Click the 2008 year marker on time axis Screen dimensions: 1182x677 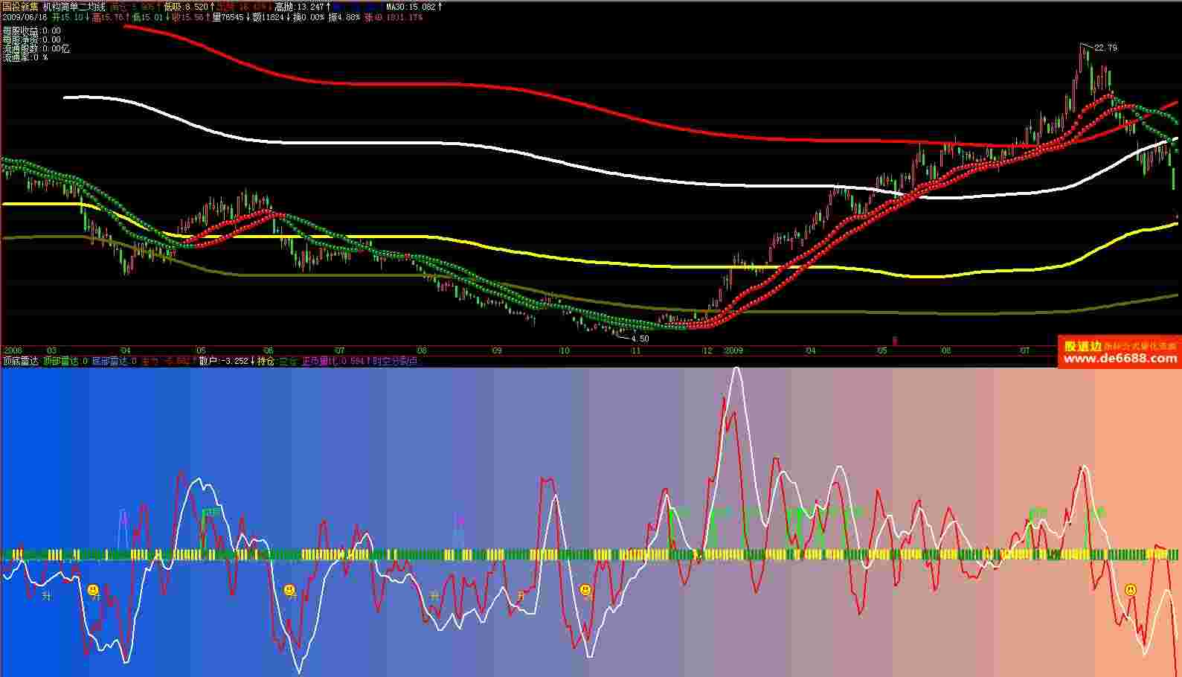13,350
